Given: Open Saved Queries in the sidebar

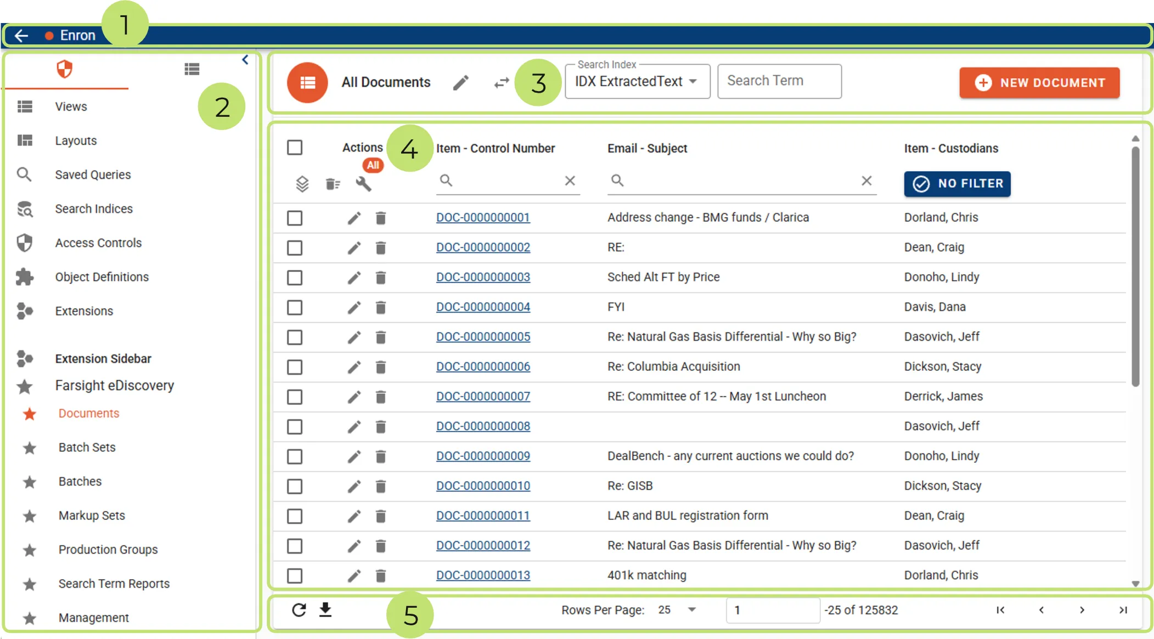Looking at the screenshot, I should pos(93,174).
